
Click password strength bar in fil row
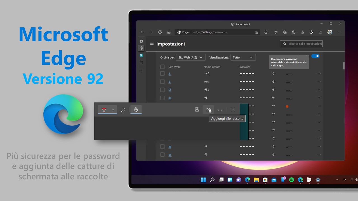point(289,91)
